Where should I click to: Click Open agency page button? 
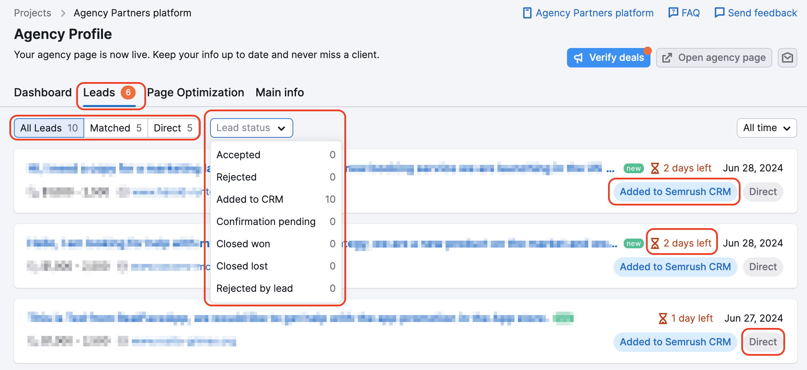click(714, 57)
